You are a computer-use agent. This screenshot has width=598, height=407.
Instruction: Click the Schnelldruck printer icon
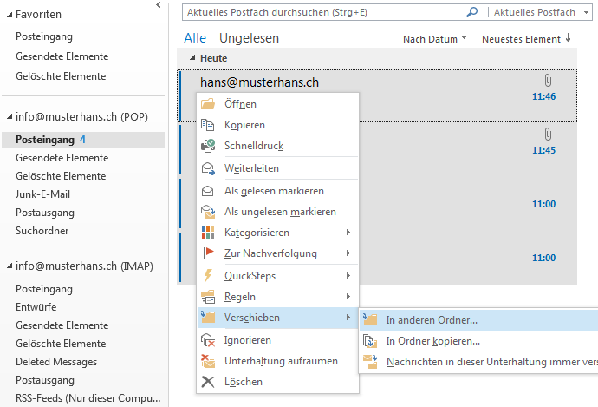coord(208,146)
